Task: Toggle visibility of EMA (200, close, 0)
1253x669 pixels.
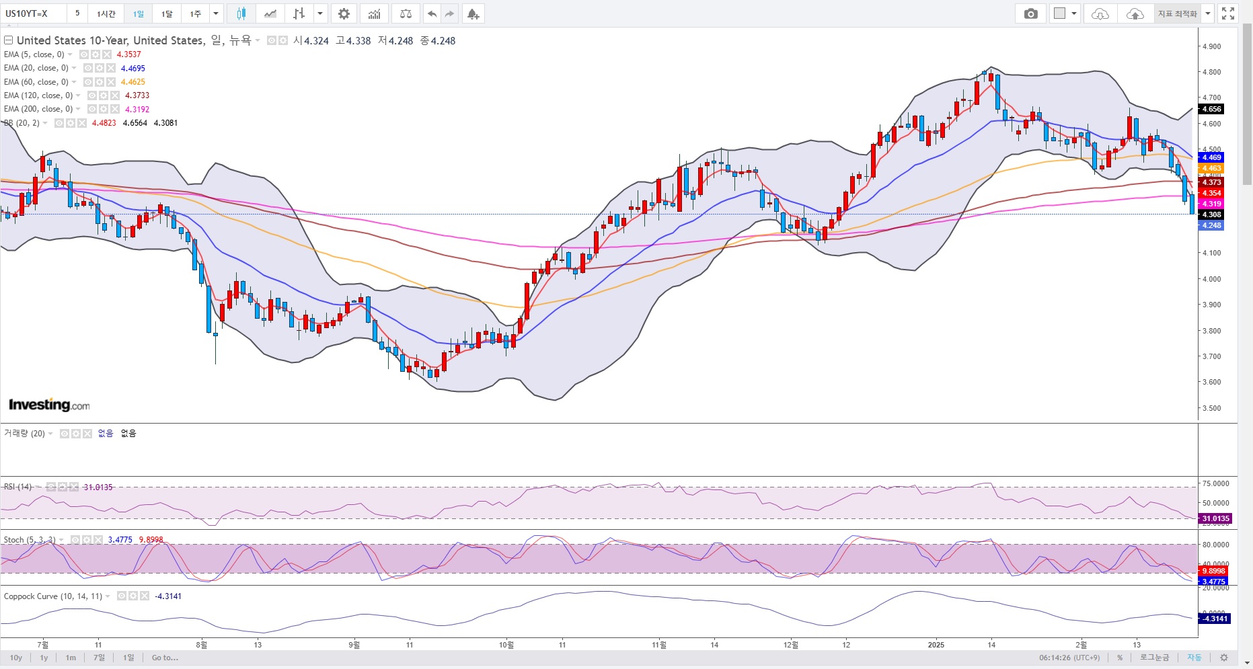Action: coord(92,109)
